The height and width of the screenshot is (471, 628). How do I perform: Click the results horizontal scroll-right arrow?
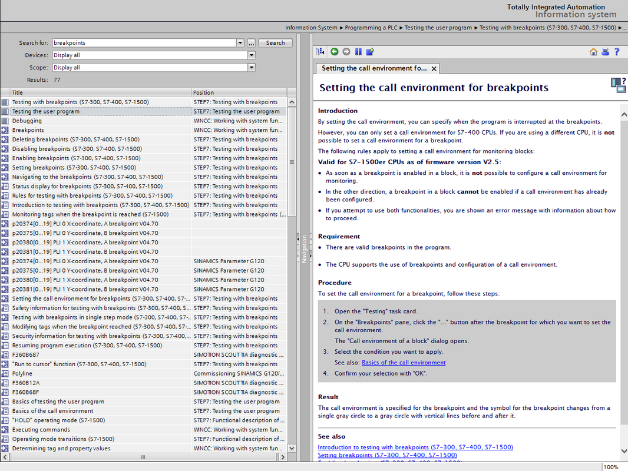click(283, 457)
